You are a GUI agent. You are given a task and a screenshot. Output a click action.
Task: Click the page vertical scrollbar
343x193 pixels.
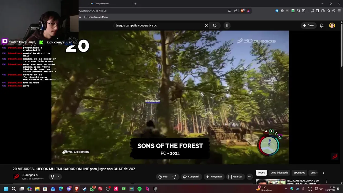342,45
